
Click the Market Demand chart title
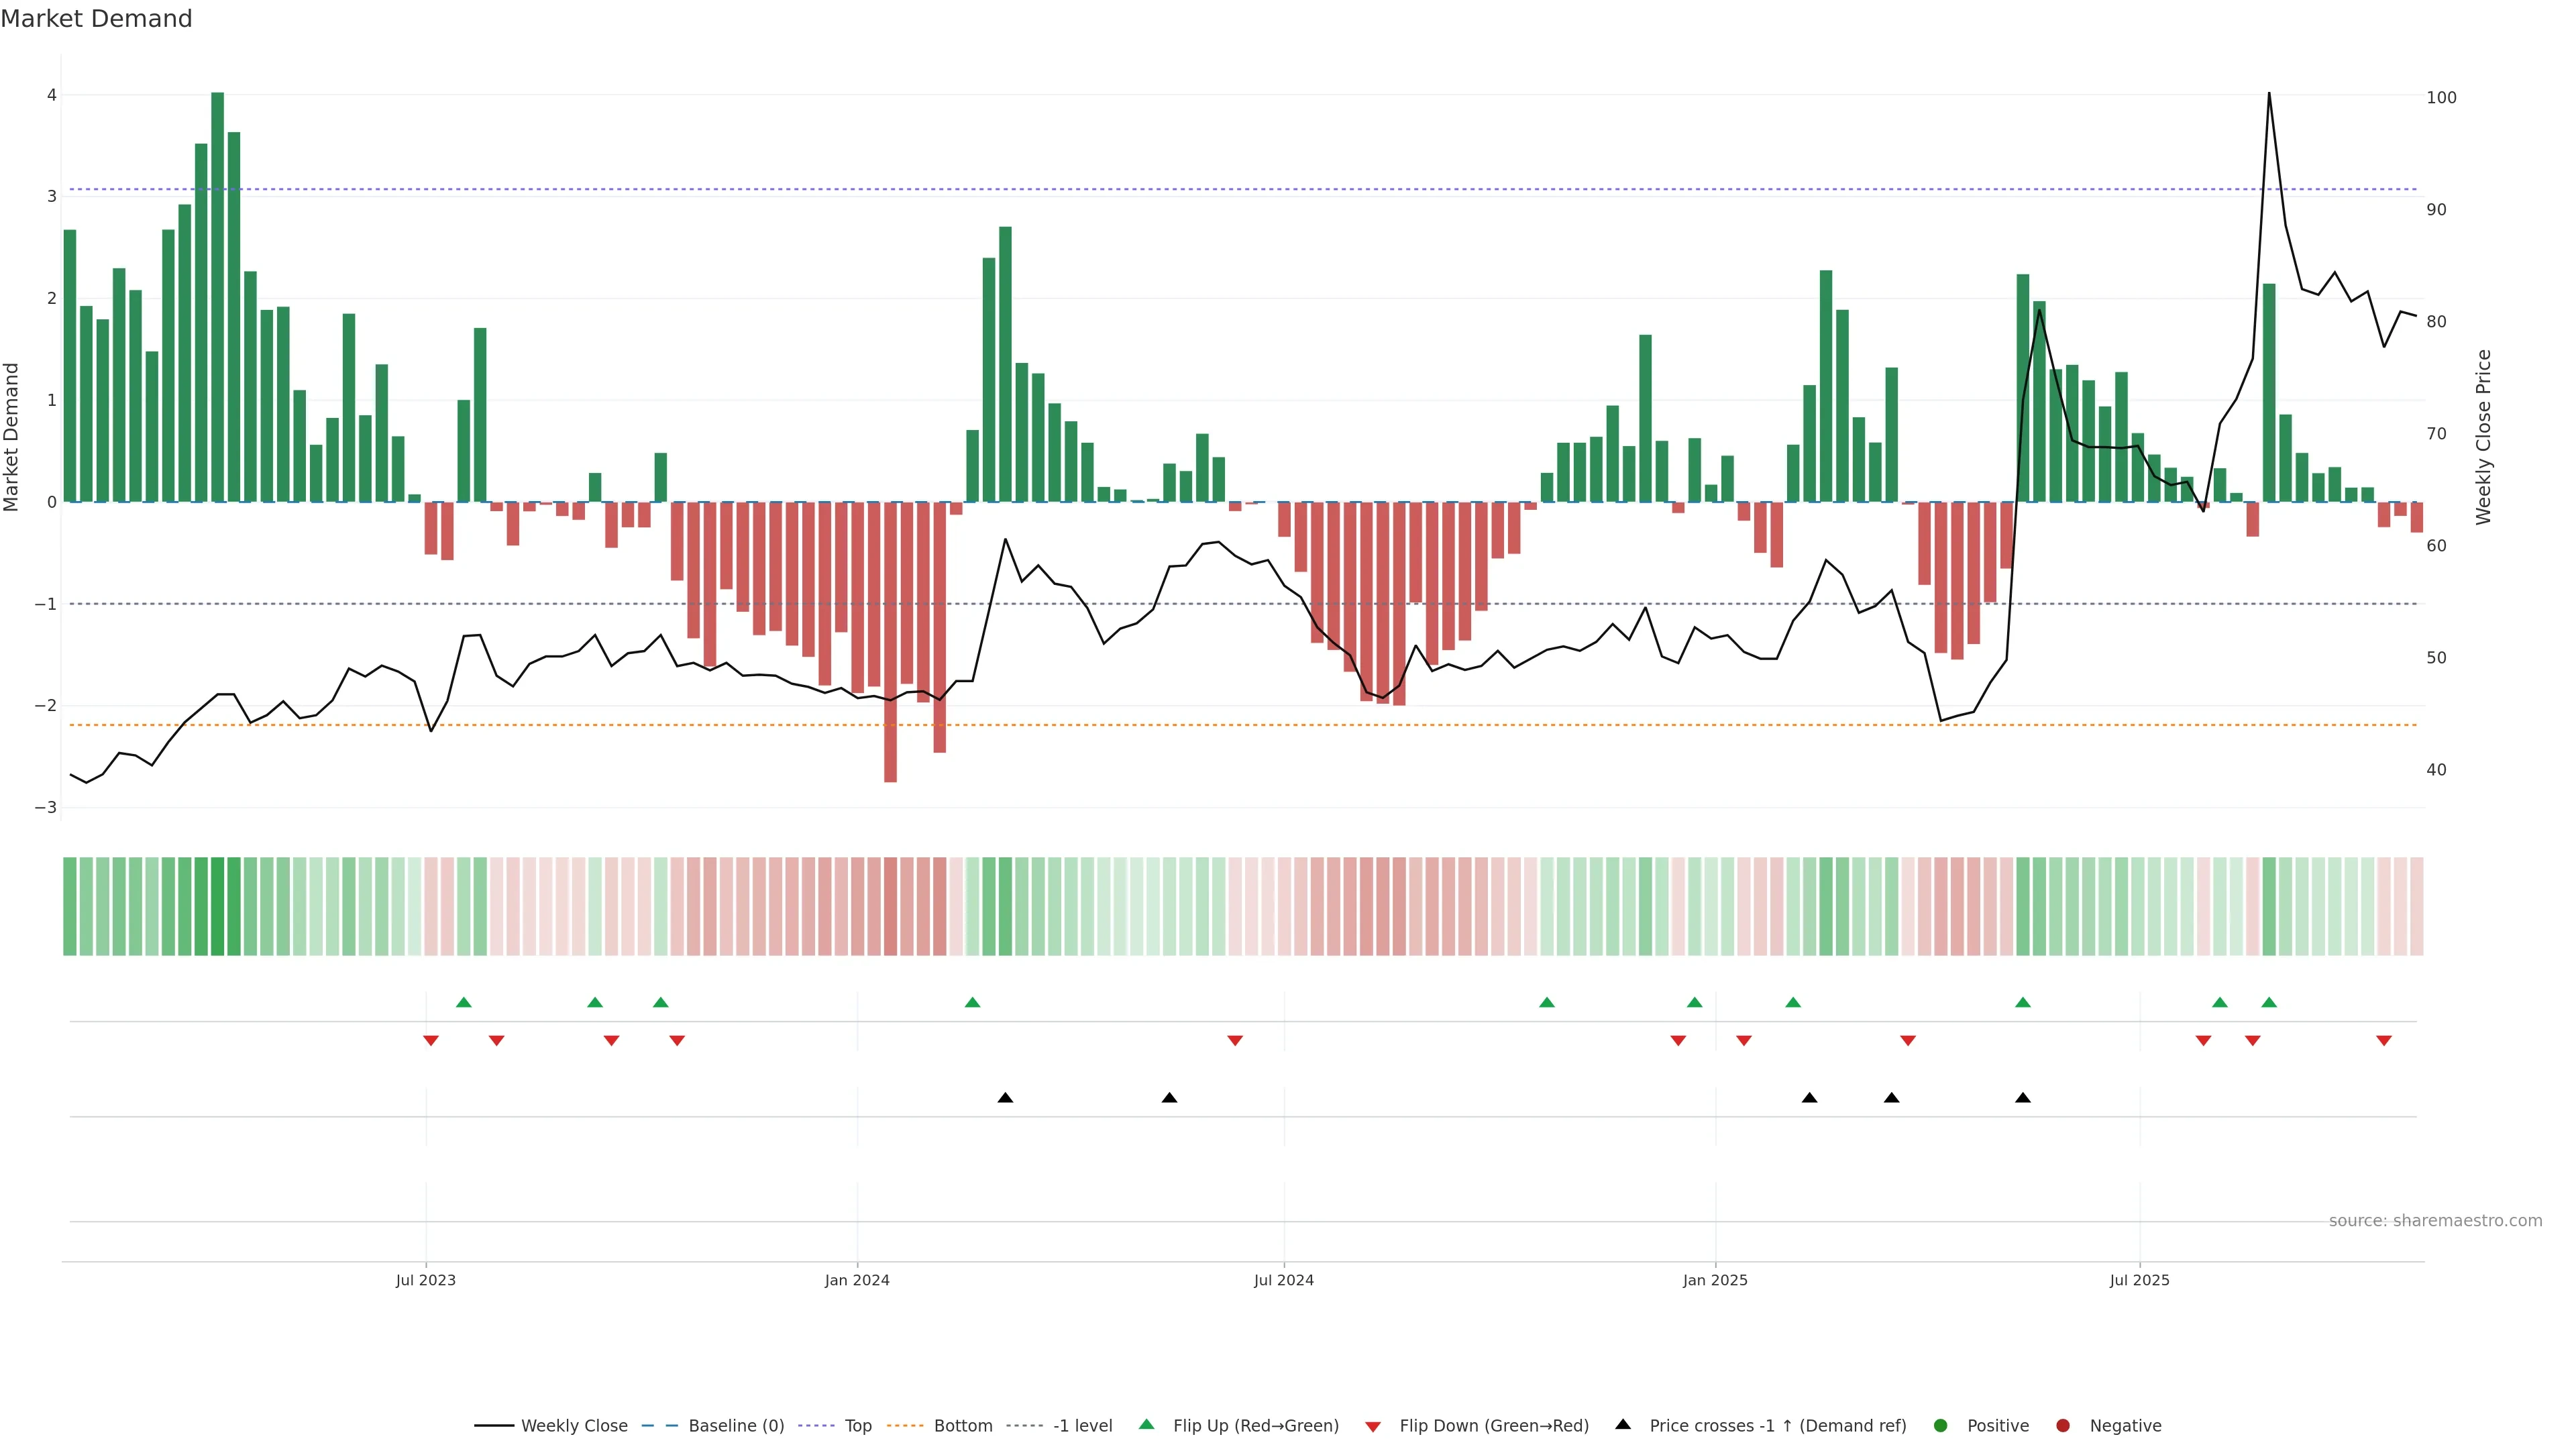96,19
